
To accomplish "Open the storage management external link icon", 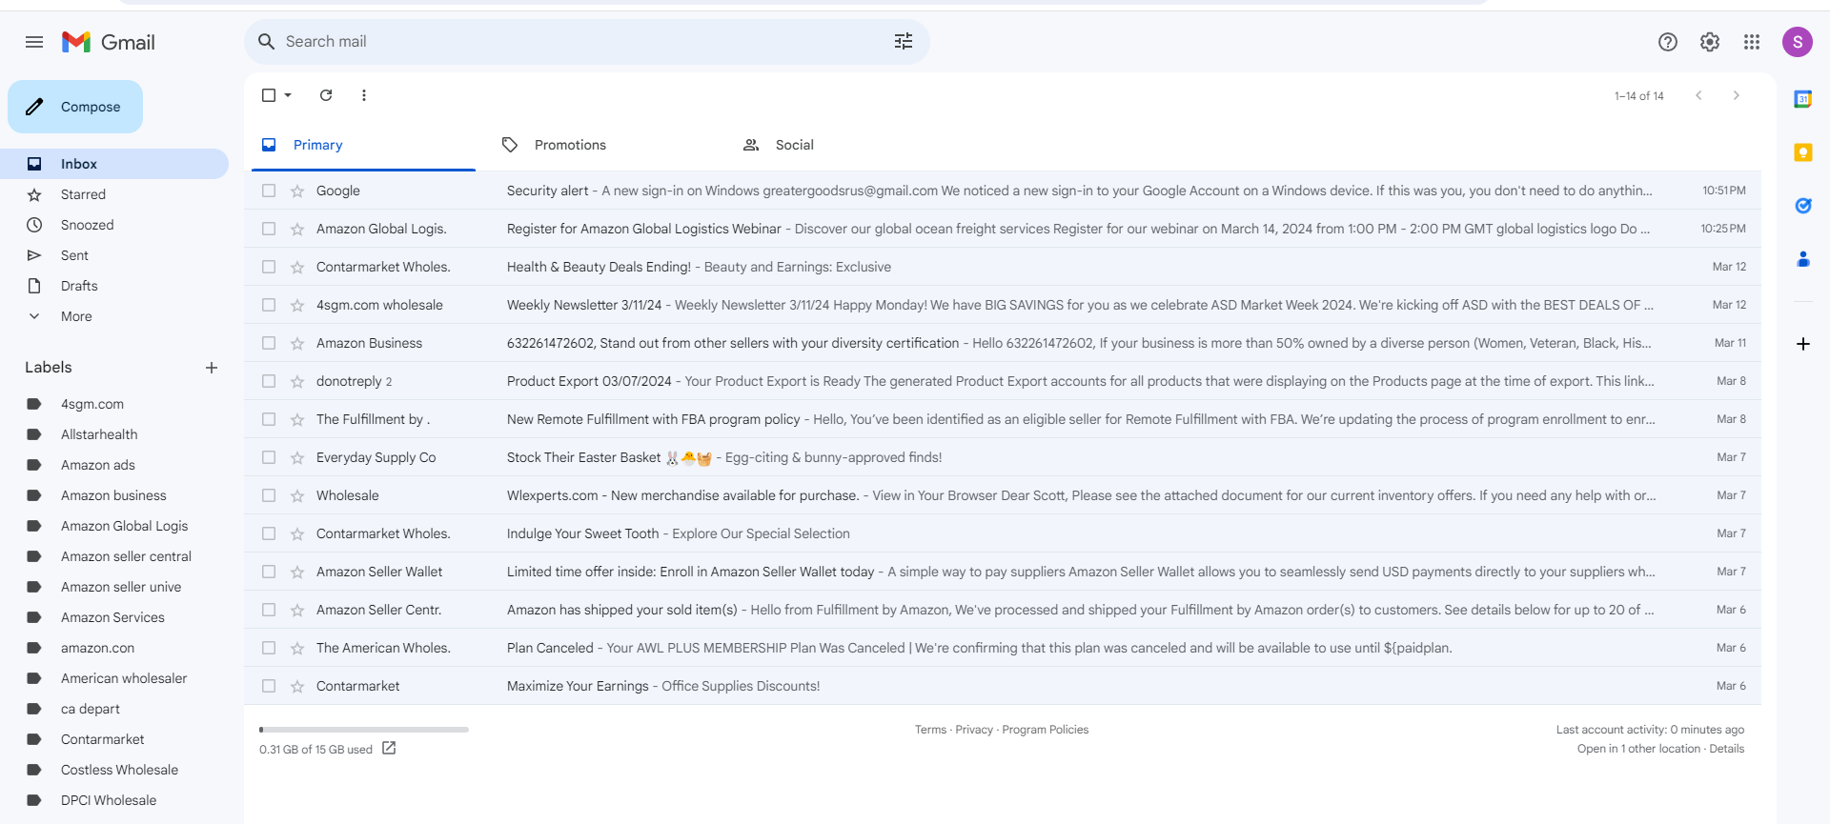I will pos(389,749).
